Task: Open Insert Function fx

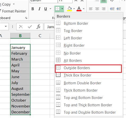Action: click(39, 27)
